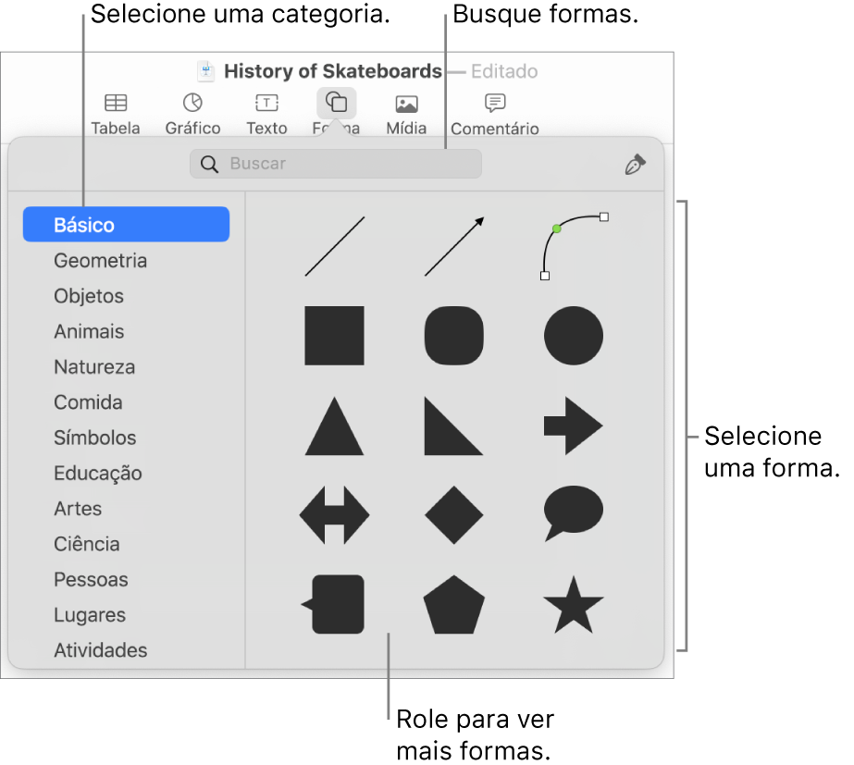Image resolution: width=854 pixels, height=765 pixels.
Task: Select the pen drawing tool icon
Action: coord(635,165)
